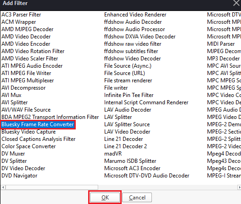Pick ffdshow raw video filter
The width and height of the screenshot is (241, 204).
click(133, 44)
